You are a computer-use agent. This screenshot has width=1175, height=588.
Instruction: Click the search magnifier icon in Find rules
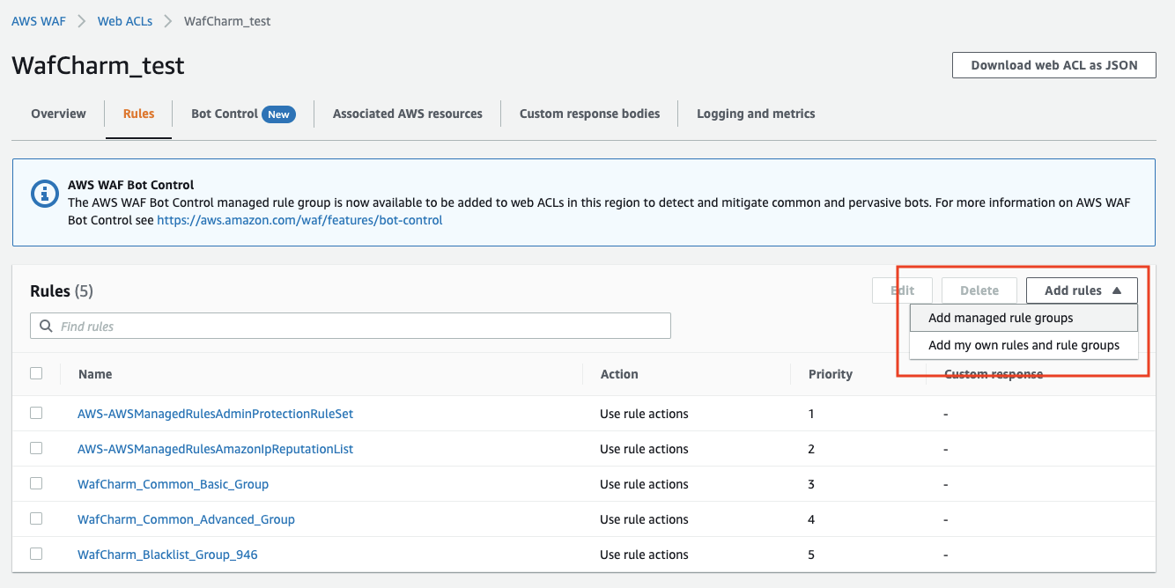[x=46, y=327]
